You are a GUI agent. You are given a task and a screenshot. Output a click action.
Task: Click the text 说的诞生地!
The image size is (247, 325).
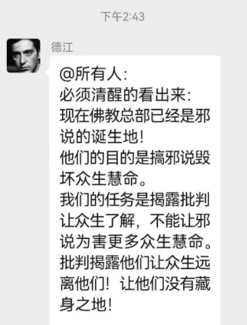[102, 137]
